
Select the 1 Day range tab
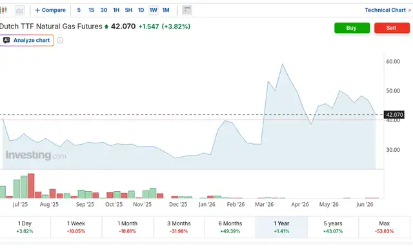click(25, 227)
